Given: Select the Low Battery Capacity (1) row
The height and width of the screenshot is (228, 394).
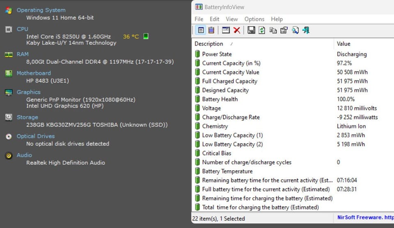Looking at the screenshot, I should tap(293, 135).
